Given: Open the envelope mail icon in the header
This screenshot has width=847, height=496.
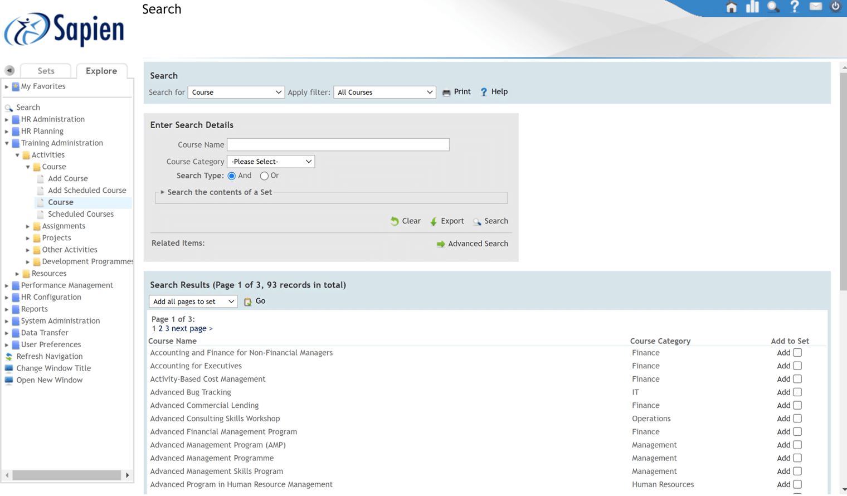Looking at the screenshot, I should [815, 7].
